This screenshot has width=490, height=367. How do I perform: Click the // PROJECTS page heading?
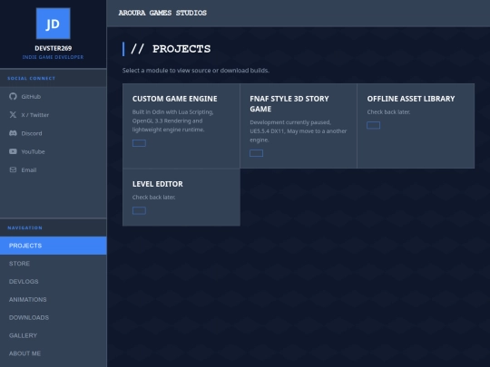click(171, 49)
